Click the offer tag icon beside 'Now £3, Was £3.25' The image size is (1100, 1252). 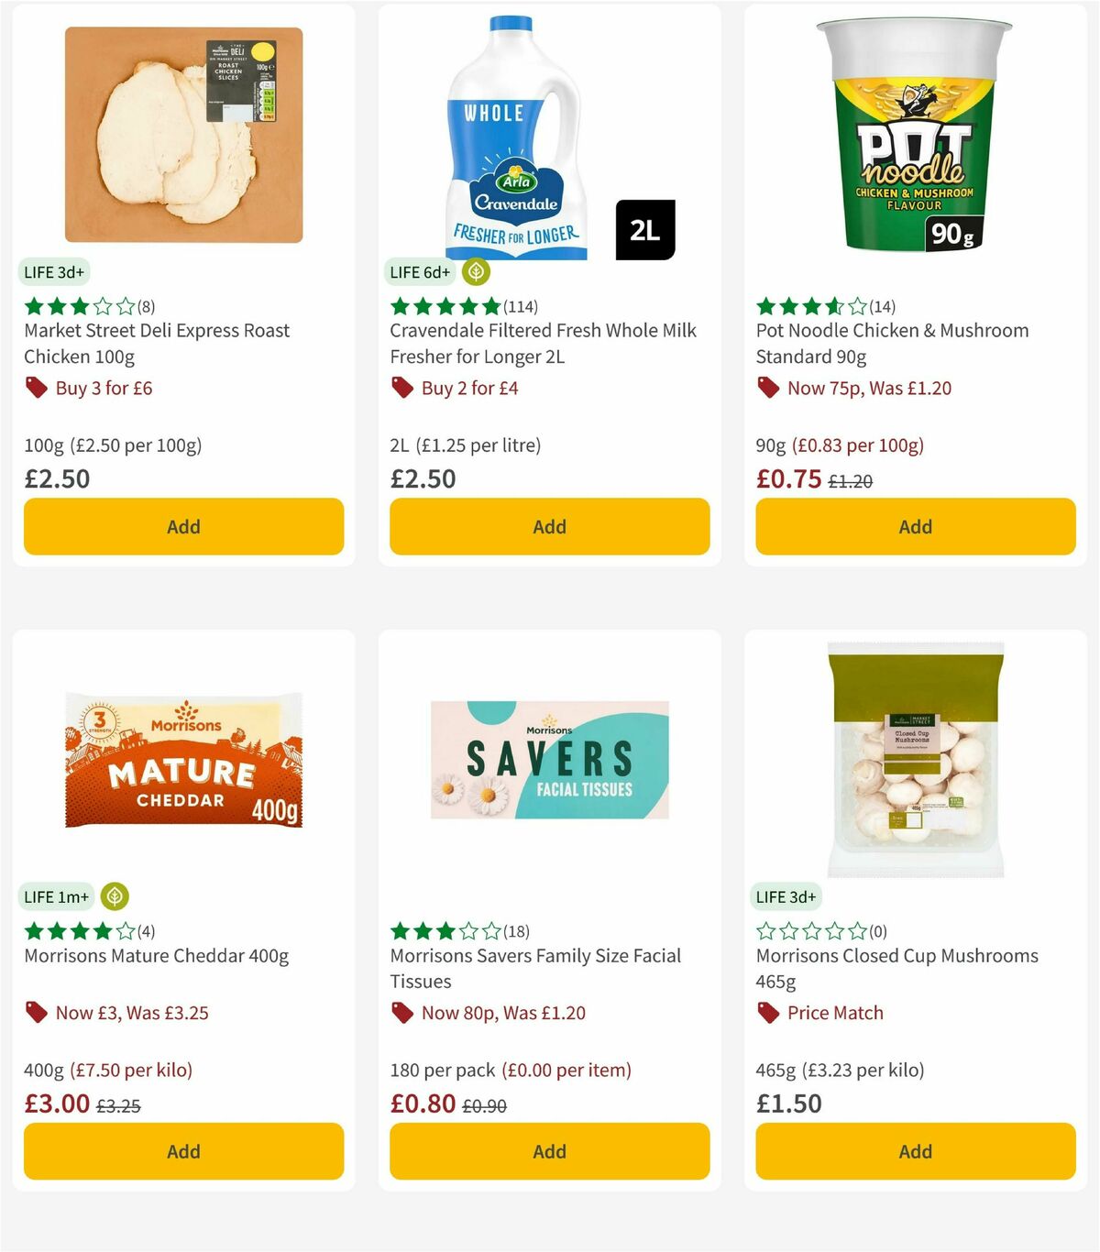37,1014
